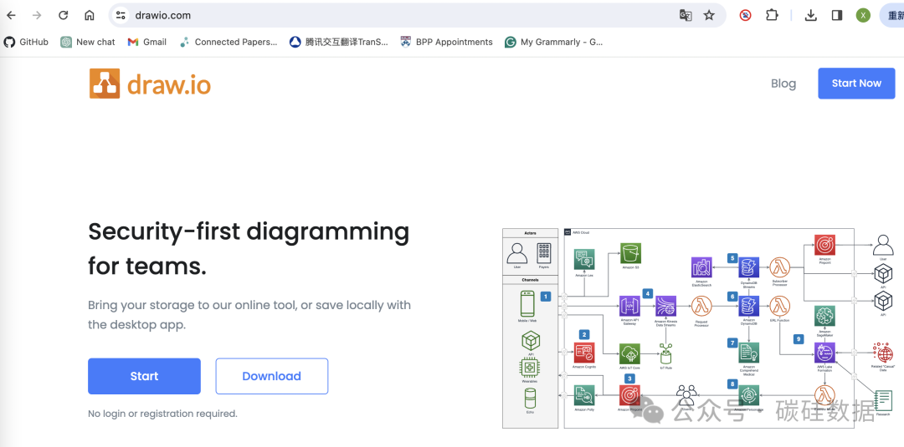Click the Download button
904x447 pixels.
click(x=271, y=376)
